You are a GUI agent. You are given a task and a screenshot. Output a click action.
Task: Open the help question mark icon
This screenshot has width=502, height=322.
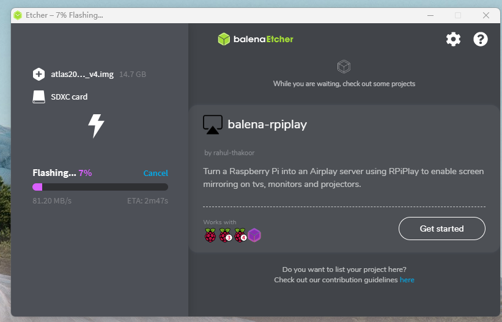480,39
